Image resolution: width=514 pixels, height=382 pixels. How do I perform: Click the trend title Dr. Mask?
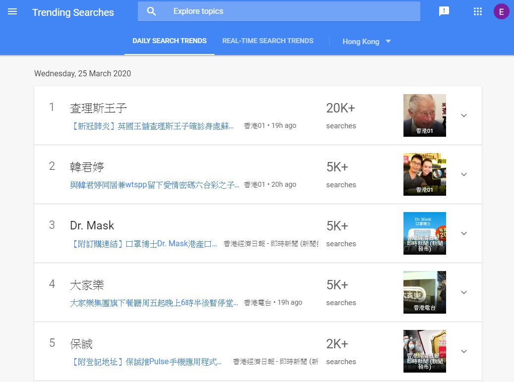[92, 226]
